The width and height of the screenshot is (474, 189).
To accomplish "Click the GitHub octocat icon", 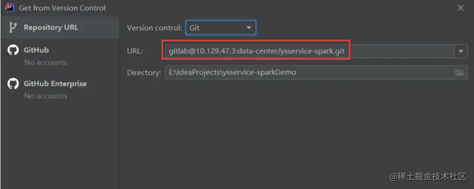I will coord(13,50).
